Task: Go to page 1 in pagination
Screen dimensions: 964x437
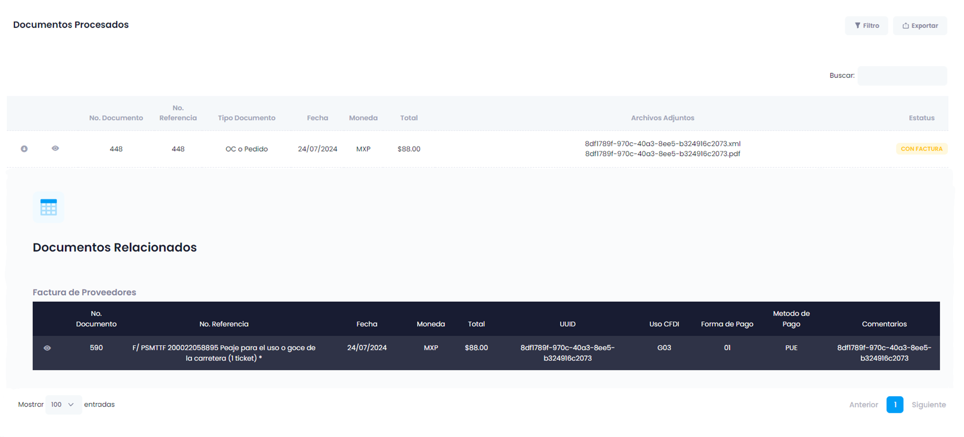Action: pyautogui.click(x=895, y=405)
